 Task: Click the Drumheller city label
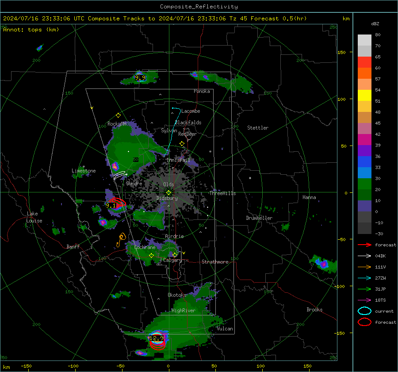(x=259, y=218)
